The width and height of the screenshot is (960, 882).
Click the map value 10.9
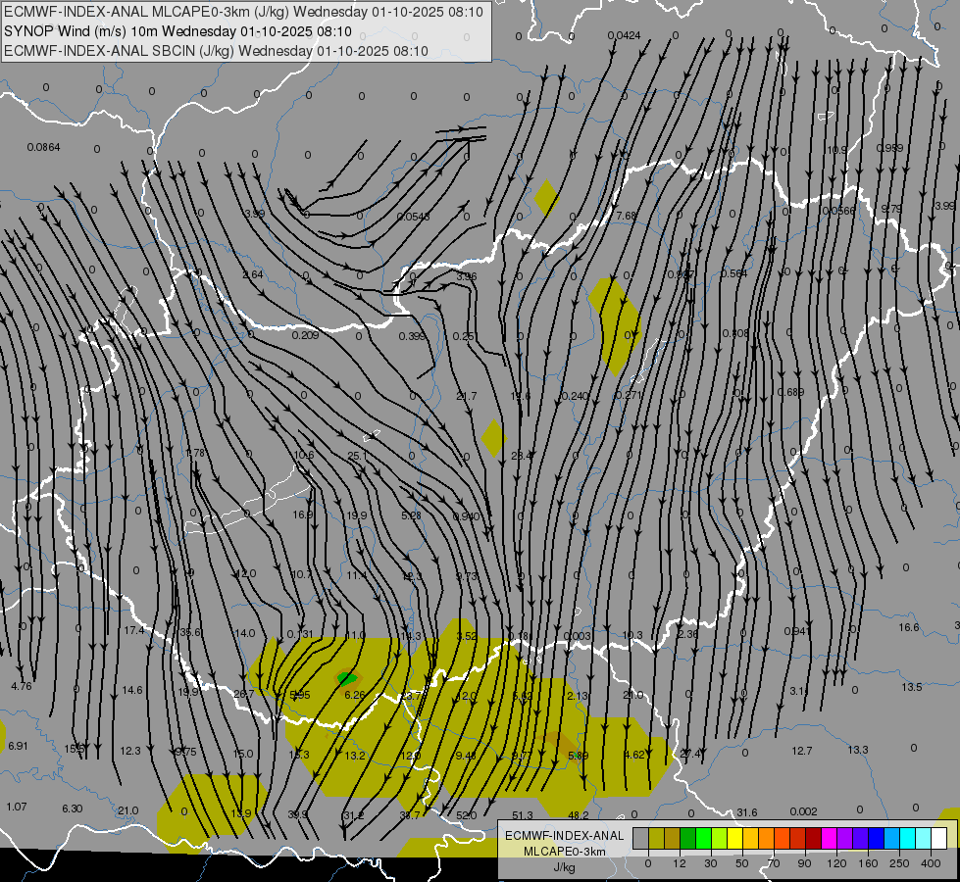click(837, 150)
